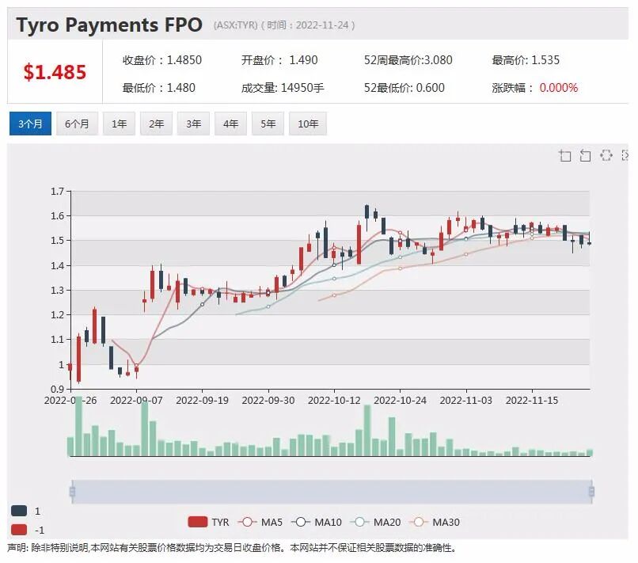Toggle the MA10 line legend
Image resolution: width=638 pixels, height=563 pixels.
tap(317, 522)
